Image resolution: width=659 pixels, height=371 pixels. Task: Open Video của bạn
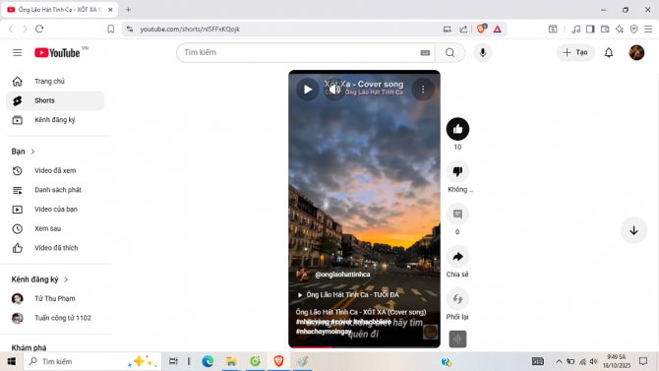55,209
